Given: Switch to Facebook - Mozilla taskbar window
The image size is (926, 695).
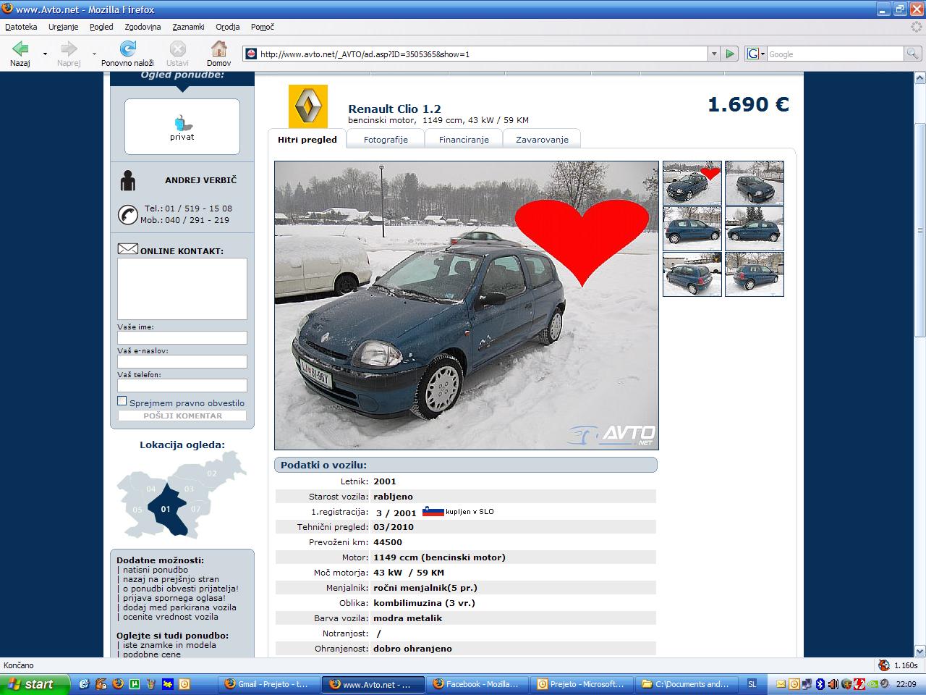Looking at the screenshot, I should [477, 683].
